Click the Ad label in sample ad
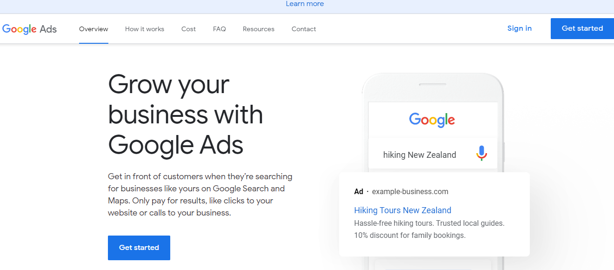Viewport: 614px width, 270px height. (359, 191)
